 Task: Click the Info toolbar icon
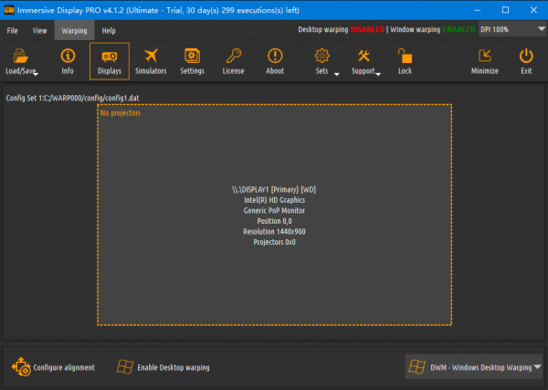tap(68, 56)
